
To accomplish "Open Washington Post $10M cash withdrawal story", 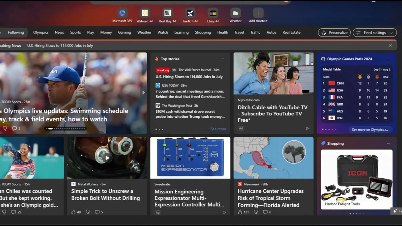I will (190, 114).
